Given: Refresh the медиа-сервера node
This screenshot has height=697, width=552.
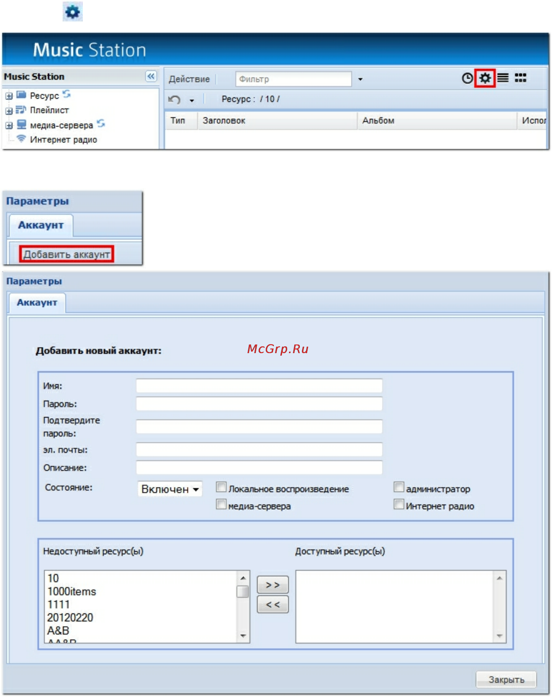Looking at the screenshot, I should (x=101, y=123).
